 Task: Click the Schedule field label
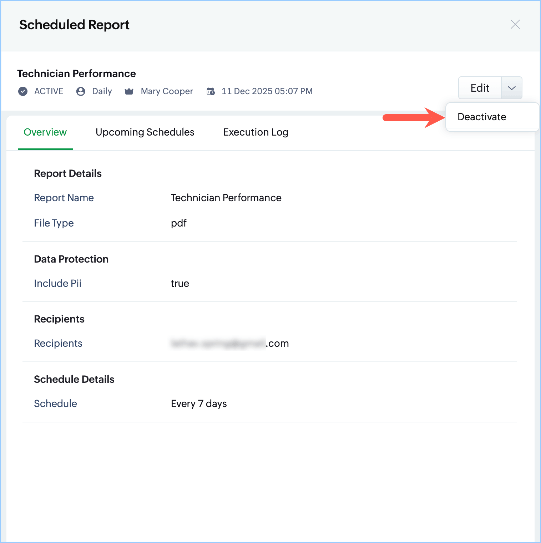click(x=56, y=404)
